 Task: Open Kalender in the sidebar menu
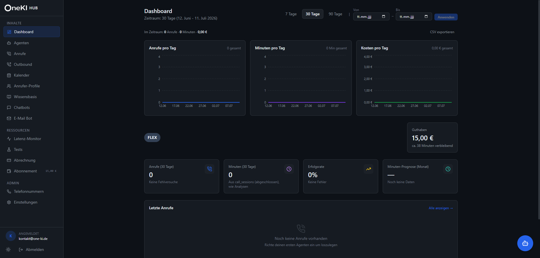click(x=32, y=75)
